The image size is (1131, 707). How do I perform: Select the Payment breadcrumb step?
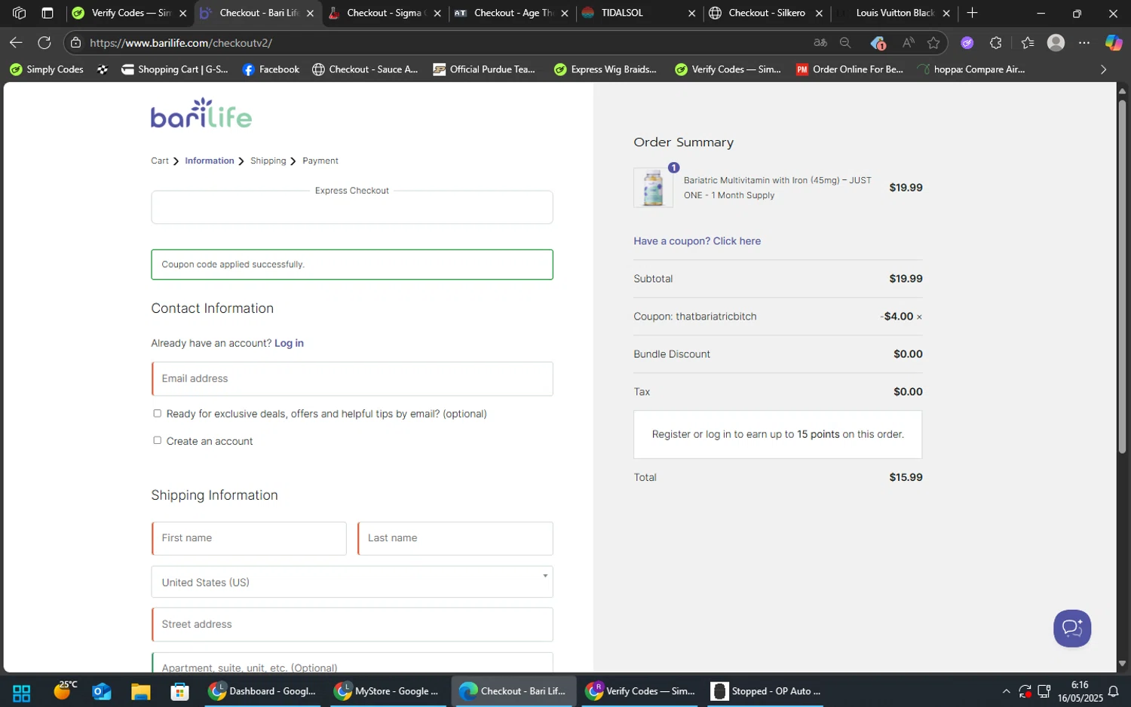click(x=320, y=161)
